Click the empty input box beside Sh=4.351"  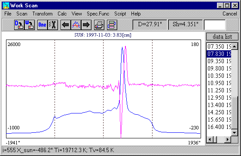(215, 25)
